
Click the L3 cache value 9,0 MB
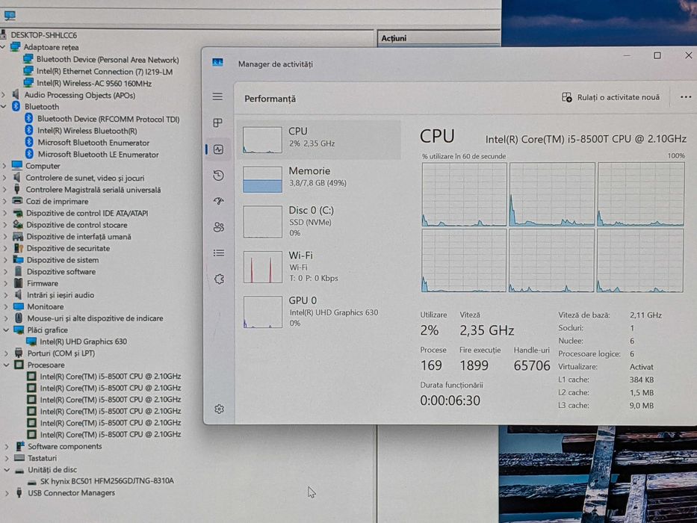tap(642, 406)
